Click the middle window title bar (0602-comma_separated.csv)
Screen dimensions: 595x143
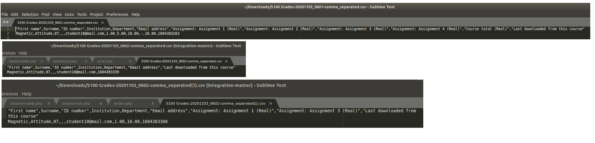(x=124, y=46)
